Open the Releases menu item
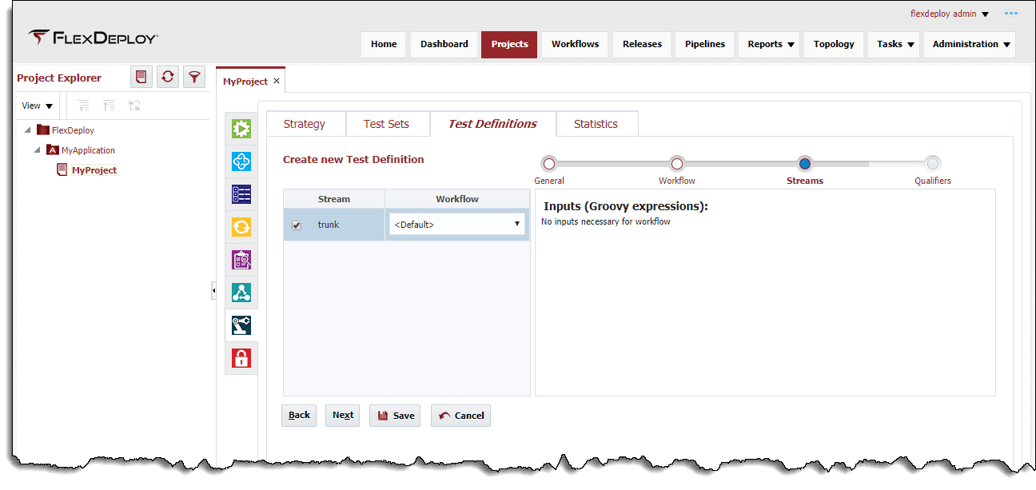 (x=643, y=44)
